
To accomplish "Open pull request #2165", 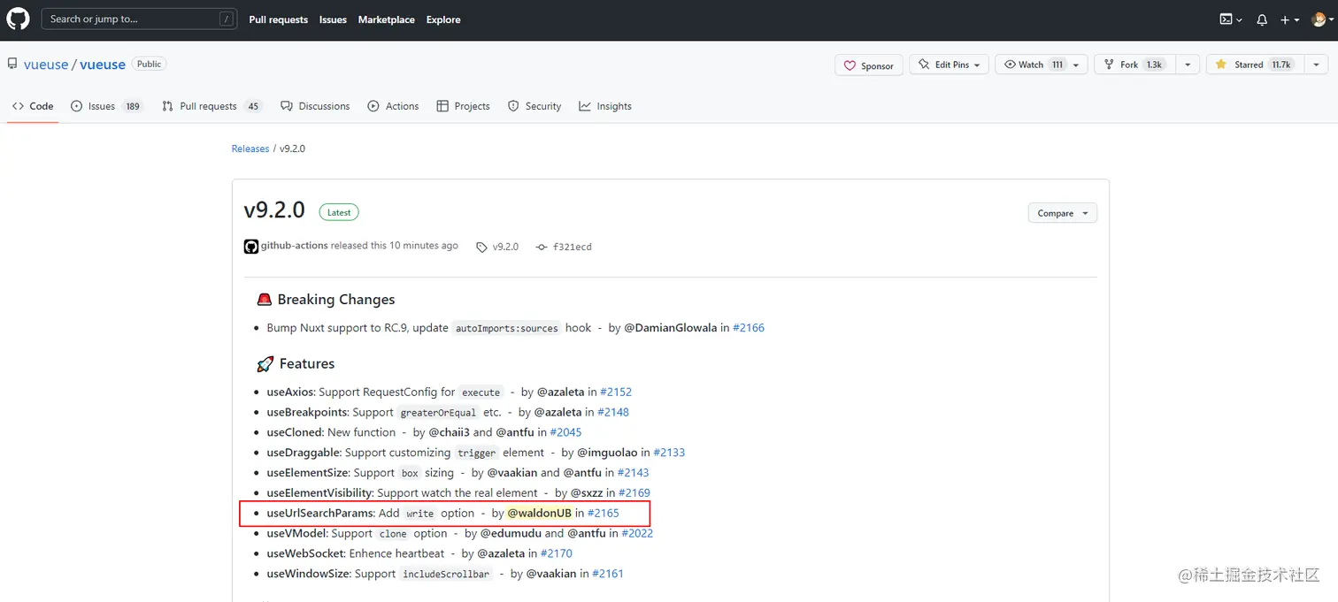I will point(604,514).
